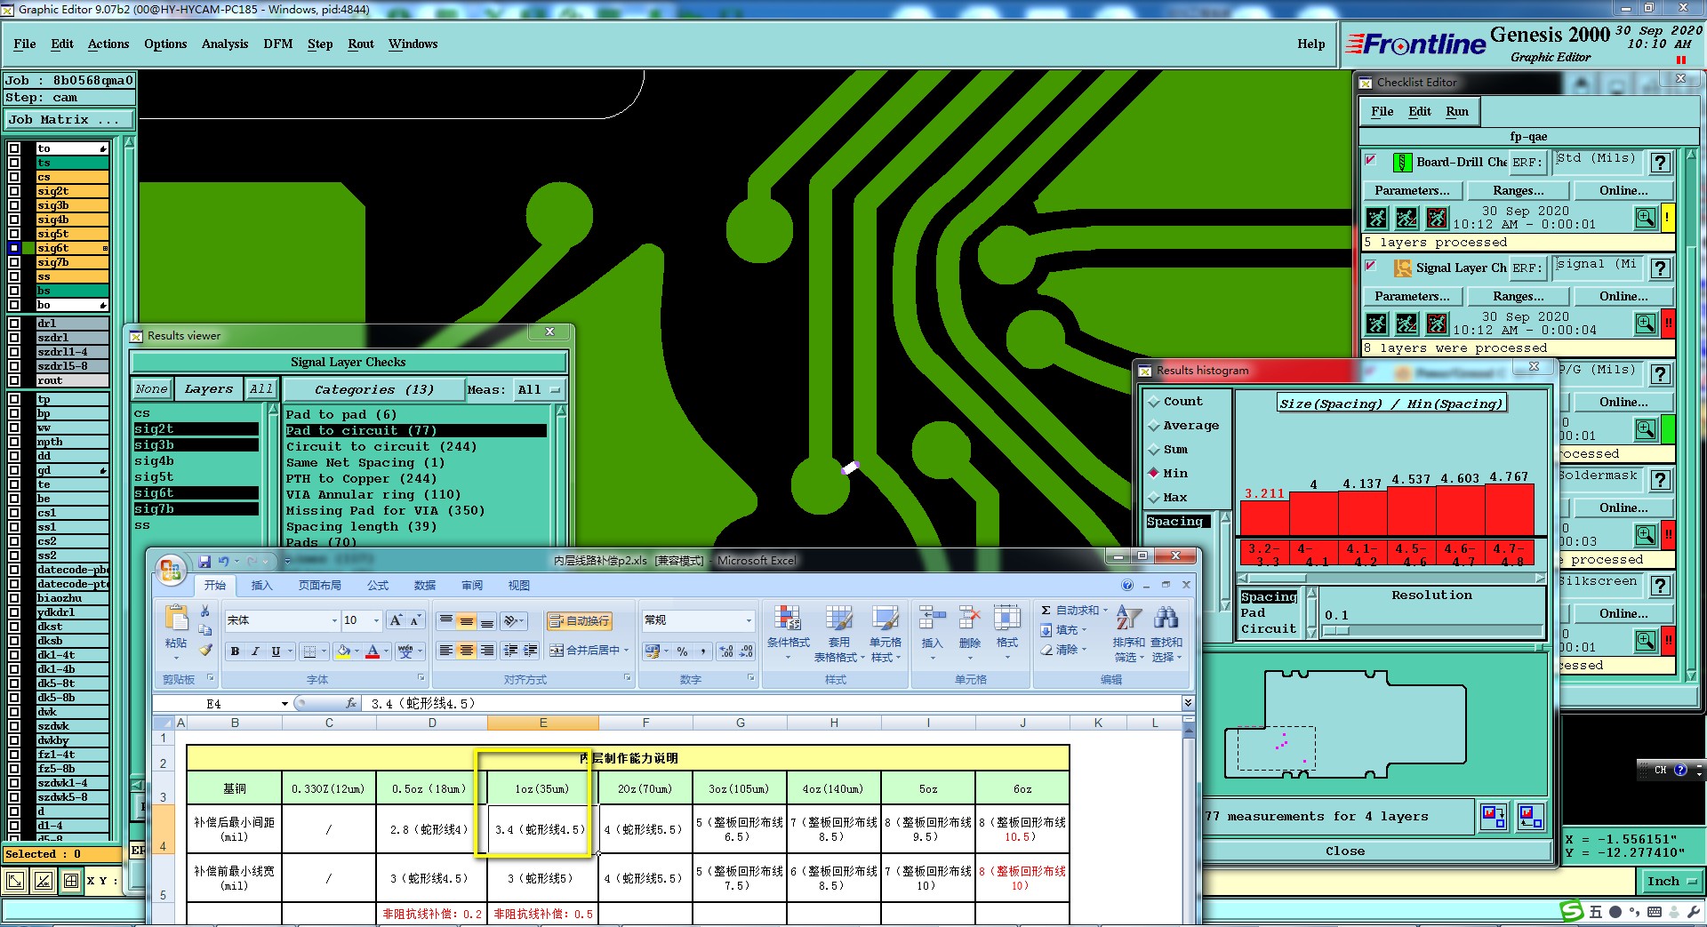Apply yellow fill color bucket in Excel

tap(343, 651)
